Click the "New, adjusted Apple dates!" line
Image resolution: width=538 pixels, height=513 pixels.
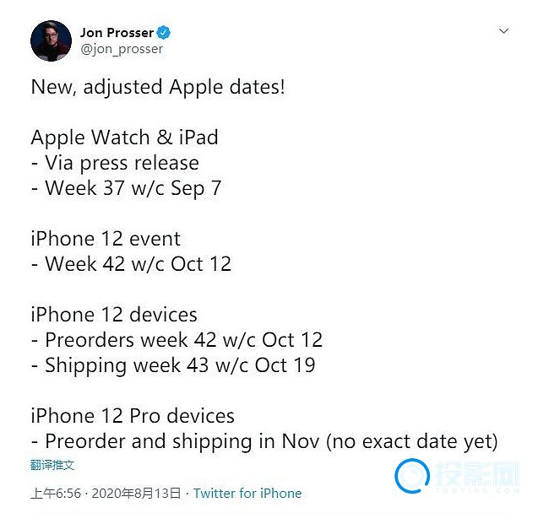[x=158, y=87]
